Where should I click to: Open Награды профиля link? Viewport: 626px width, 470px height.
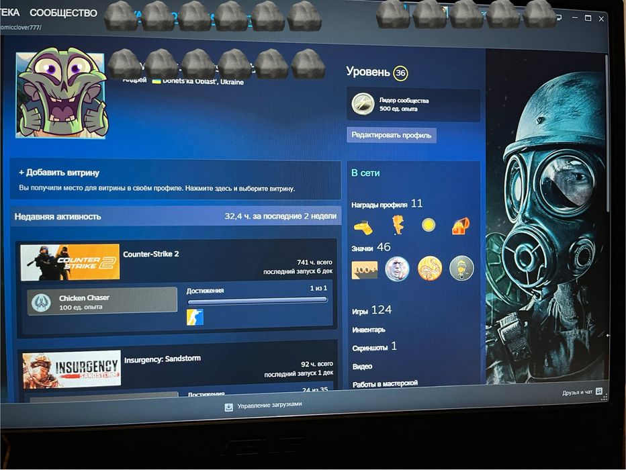coord(386,204)
